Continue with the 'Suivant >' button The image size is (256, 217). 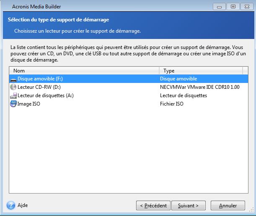(189, 206)
